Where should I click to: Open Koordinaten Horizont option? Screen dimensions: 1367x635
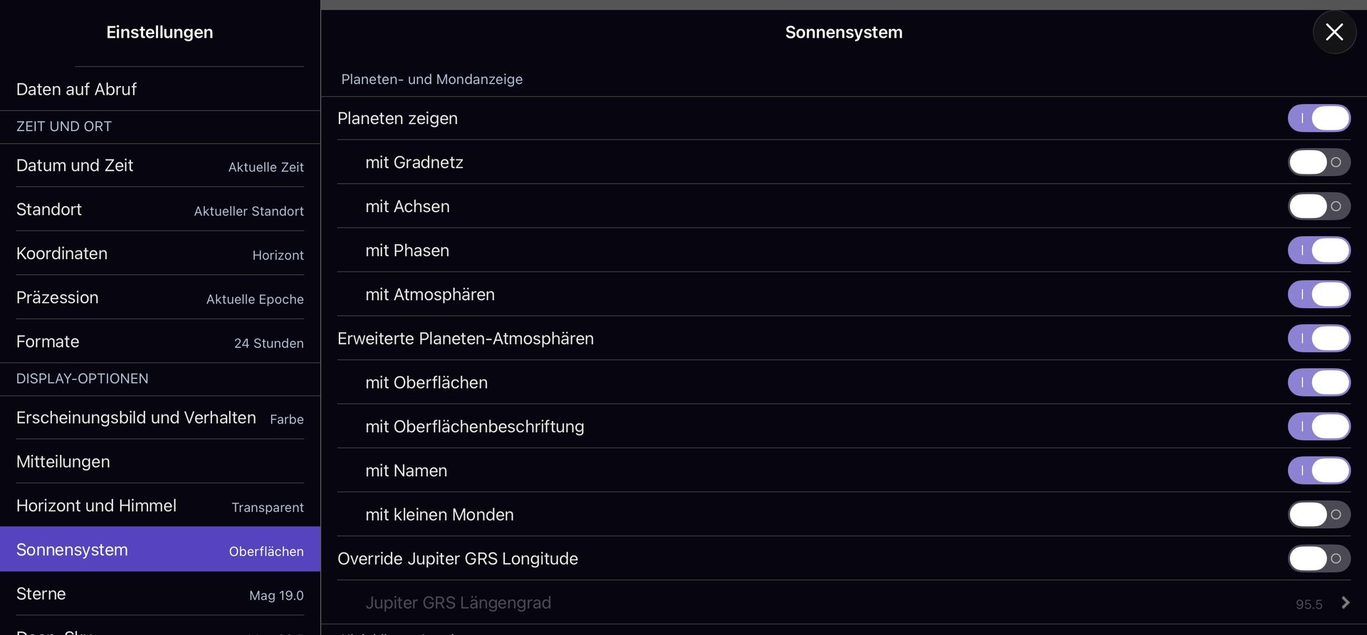(160, 253)
